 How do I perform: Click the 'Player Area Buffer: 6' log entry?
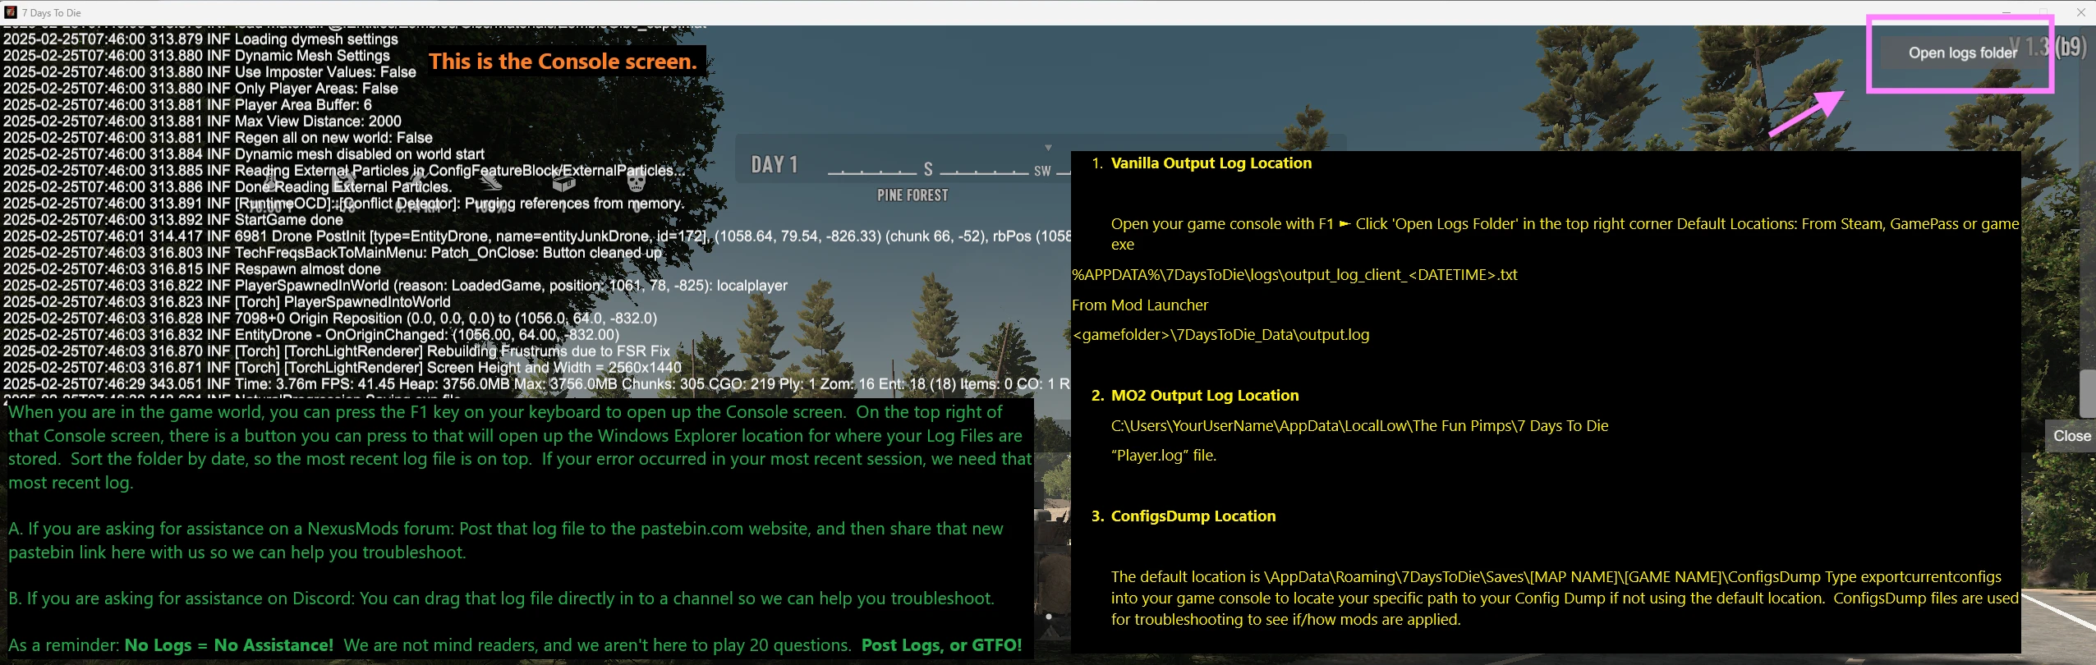point(187,105)
